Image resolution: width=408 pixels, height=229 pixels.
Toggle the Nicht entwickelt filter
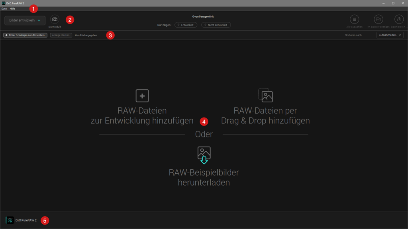216,25
